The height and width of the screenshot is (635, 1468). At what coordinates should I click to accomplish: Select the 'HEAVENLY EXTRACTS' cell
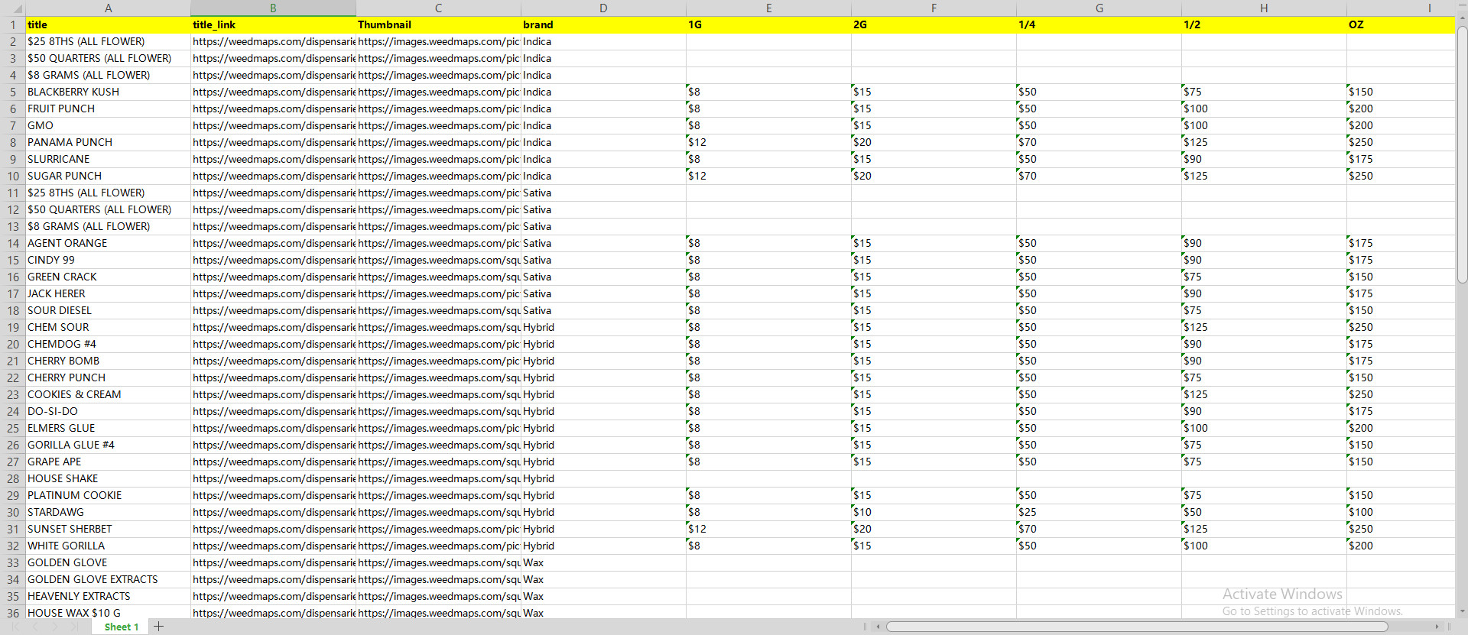click(x=108, y=596)
